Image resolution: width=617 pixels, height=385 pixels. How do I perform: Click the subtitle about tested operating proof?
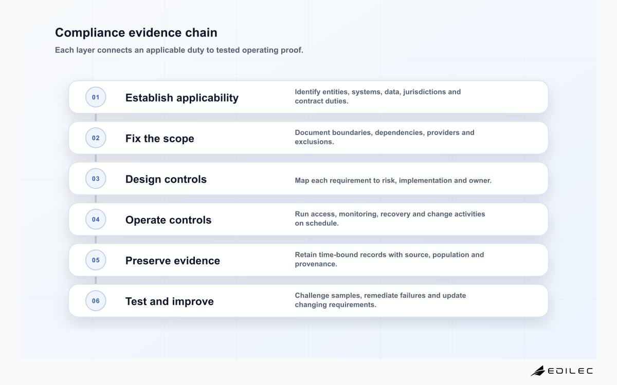(179, 50)
